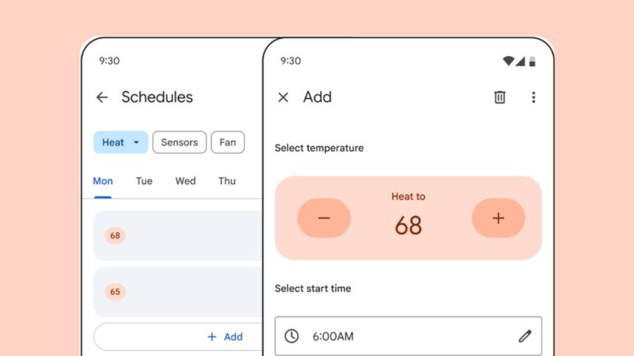The width and height of the screenshot is (634, 356).
Task: Click the 68 temperature value
Action: coord(408,225)
